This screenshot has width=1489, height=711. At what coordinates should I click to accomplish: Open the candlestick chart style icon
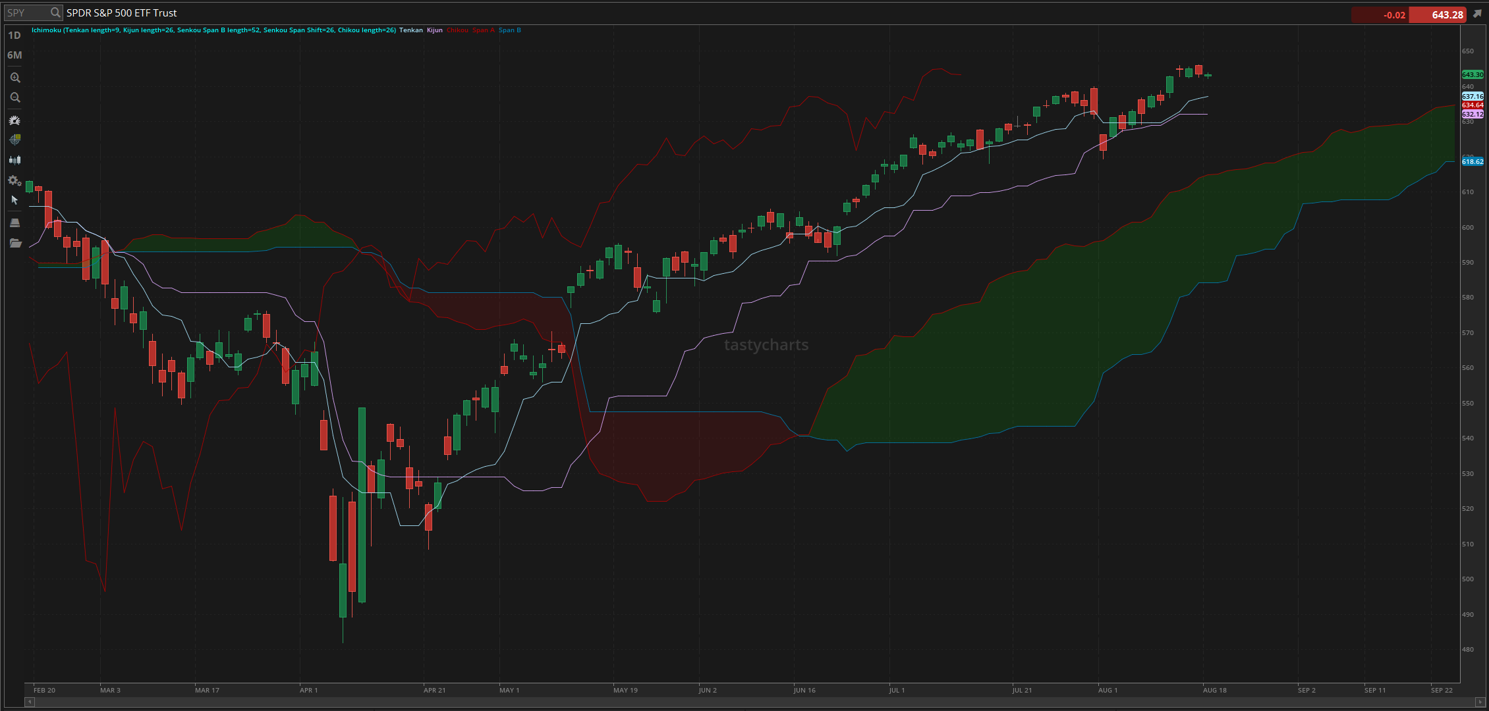tap(14, 160)
